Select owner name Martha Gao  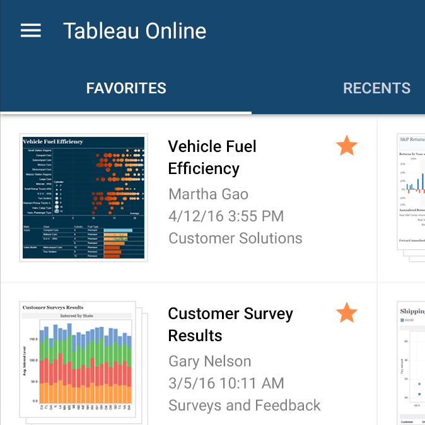(208, 194)
